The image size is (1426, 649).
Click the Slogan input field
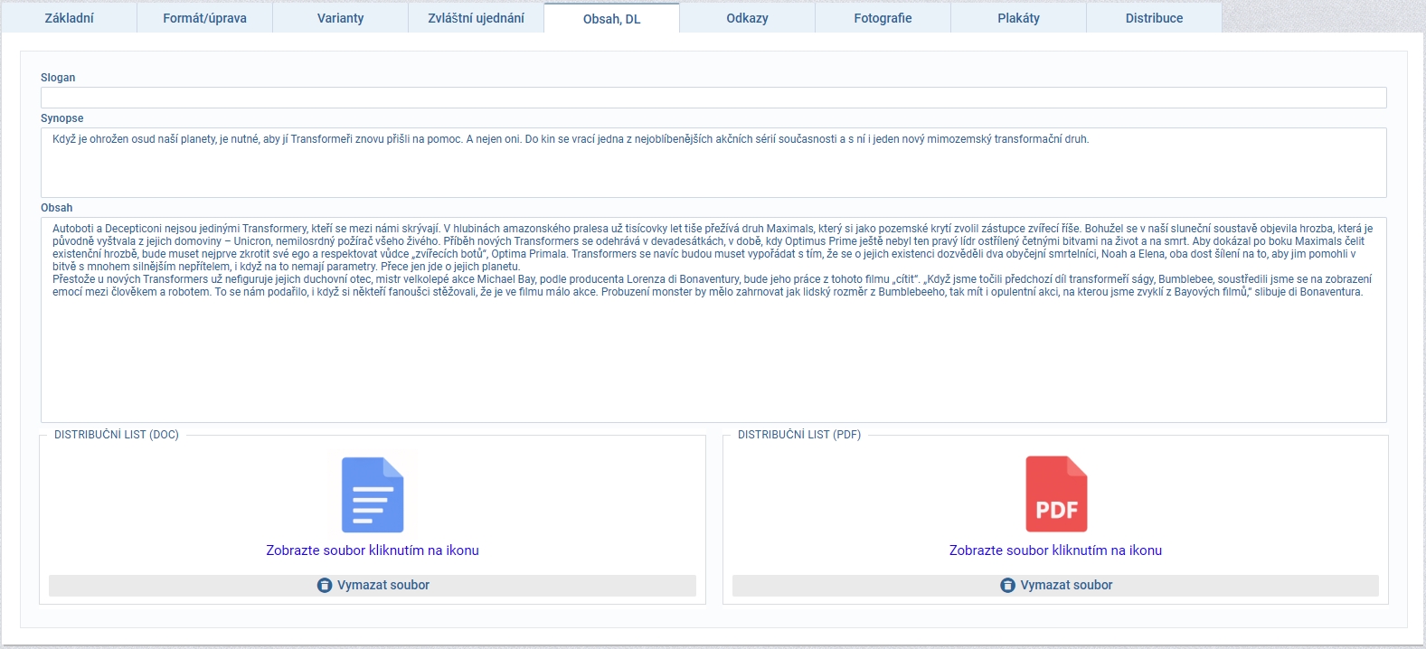click(x=713, y=98)
